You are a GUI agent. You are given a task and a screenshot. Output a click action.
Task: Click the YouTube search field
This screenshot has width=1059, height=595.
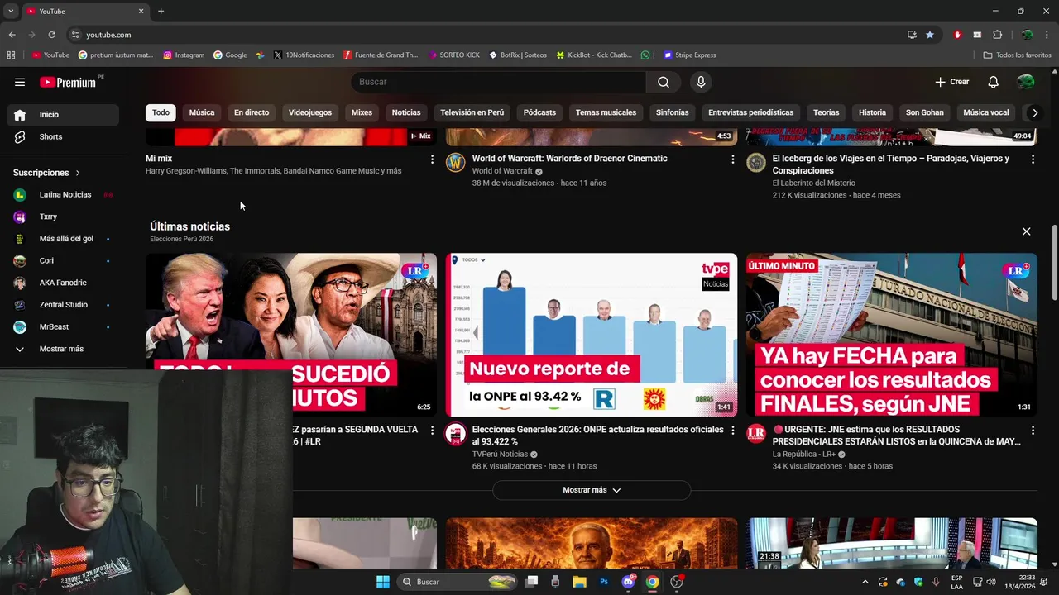498,82
